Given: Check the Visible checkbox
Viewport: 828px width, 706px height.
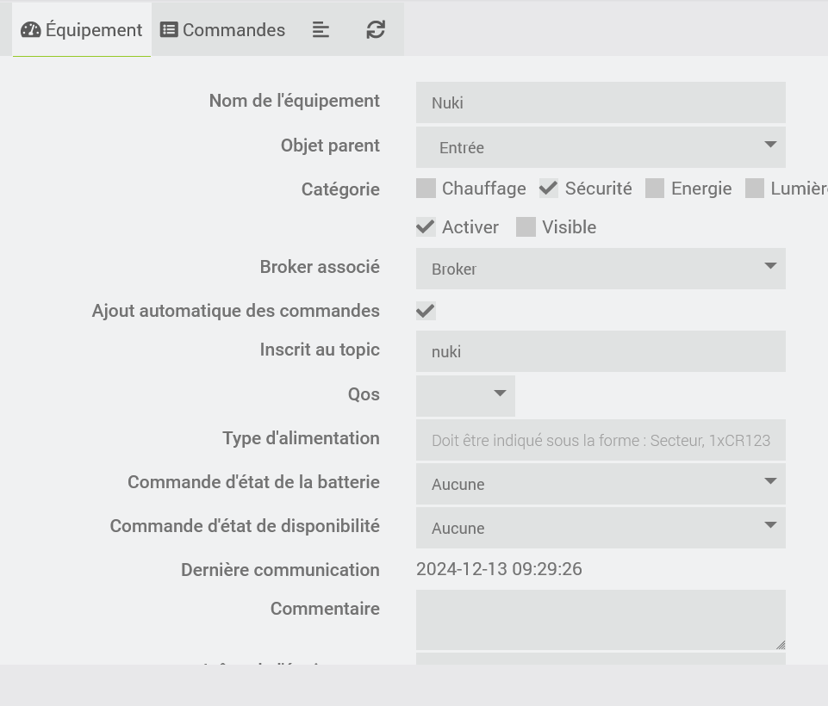Looking at the screenshot, I should pyautogui.click(x=526, y=227).
